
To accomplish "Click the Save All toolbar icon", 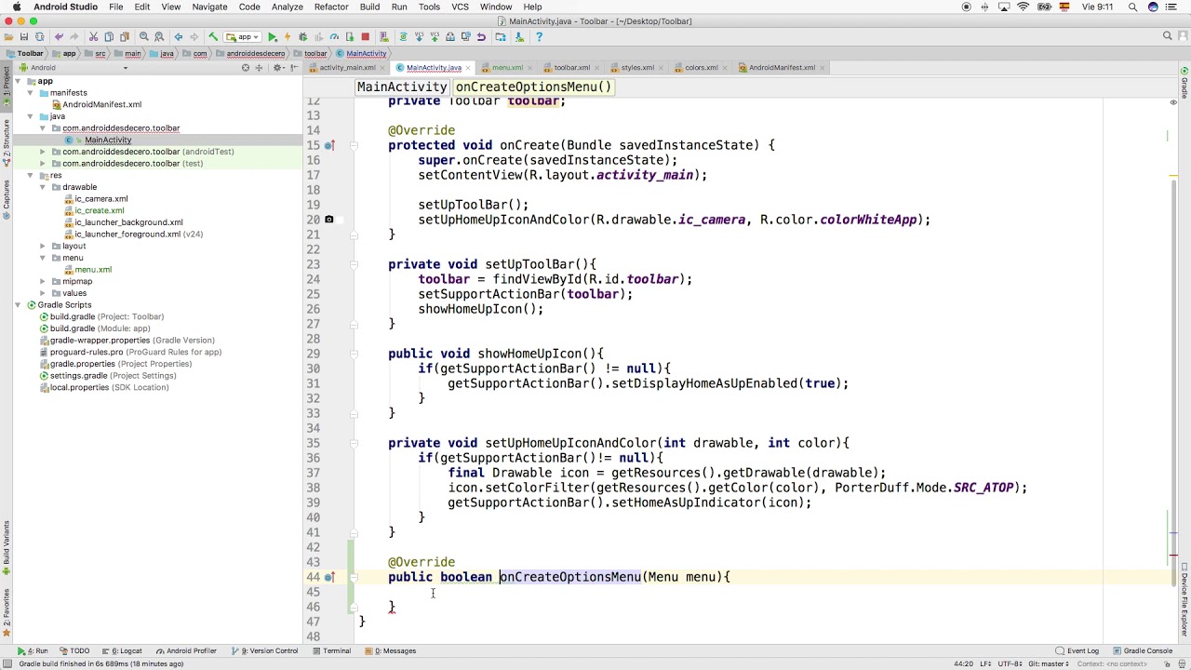I will coord(24,37).
